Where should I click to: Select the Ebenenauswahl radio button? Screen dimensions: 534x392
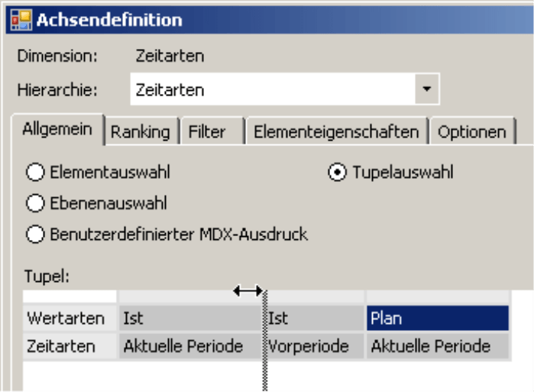click(35, 203)
